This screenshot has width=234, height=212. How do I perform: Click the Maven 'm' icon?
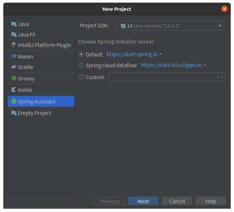coord(14,56)
